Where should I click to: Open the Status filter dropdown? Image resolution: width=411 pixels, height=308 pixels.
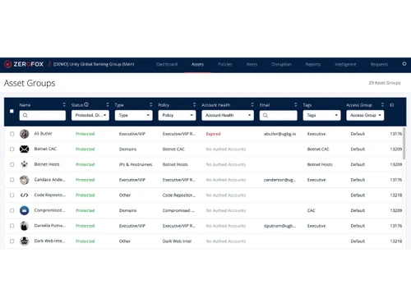pyautogui.click(x=90, y=115)
